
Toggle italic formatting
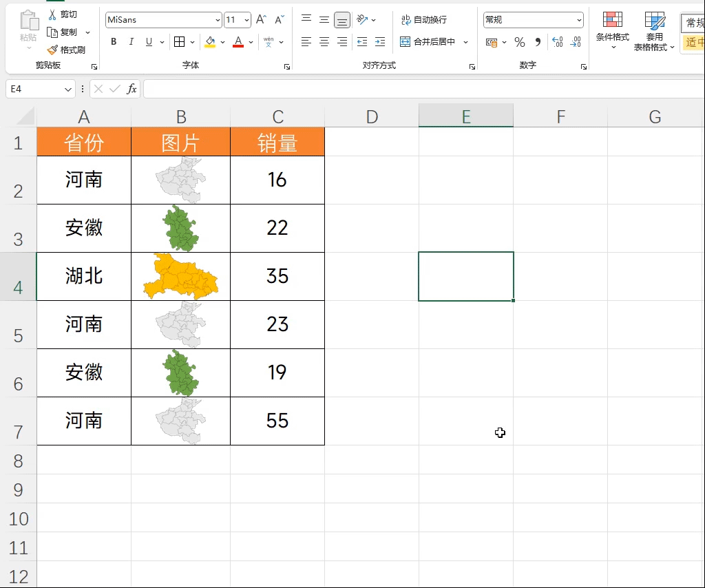click(131, 42)
